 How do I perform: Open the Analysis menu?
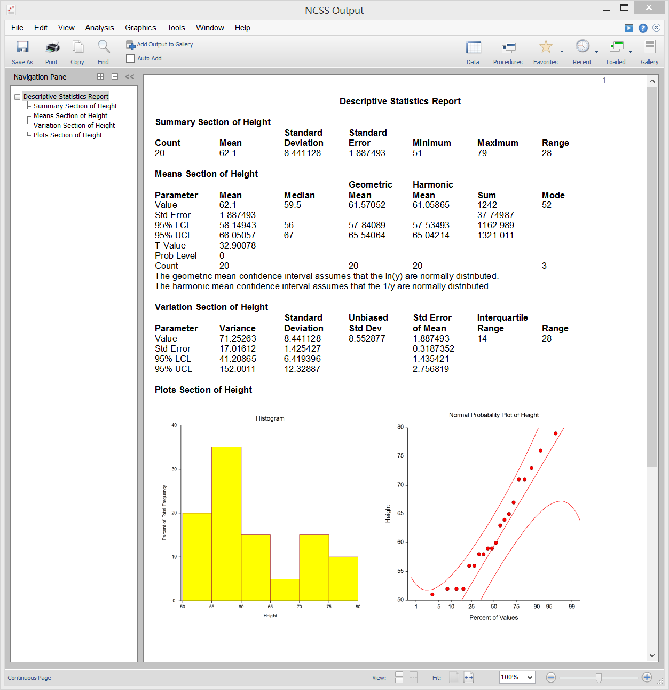point(100,28)
